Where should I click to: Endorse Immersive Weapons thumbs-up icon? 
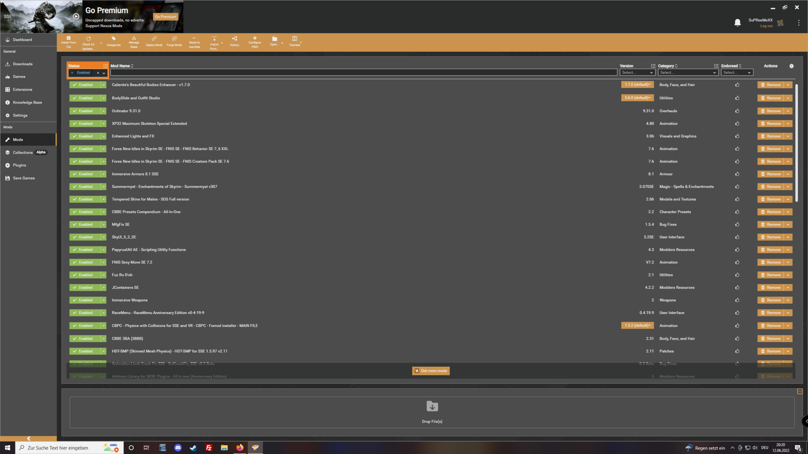click(737, 300)
